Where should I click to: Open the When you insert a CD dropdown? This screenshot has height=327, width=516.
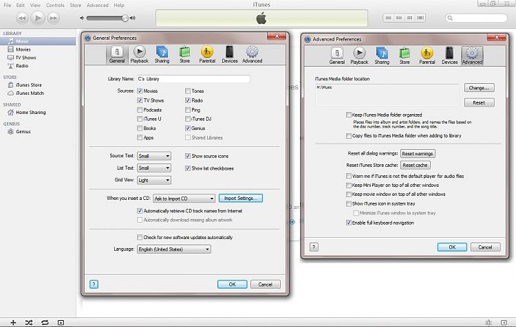tap(184, 199)
